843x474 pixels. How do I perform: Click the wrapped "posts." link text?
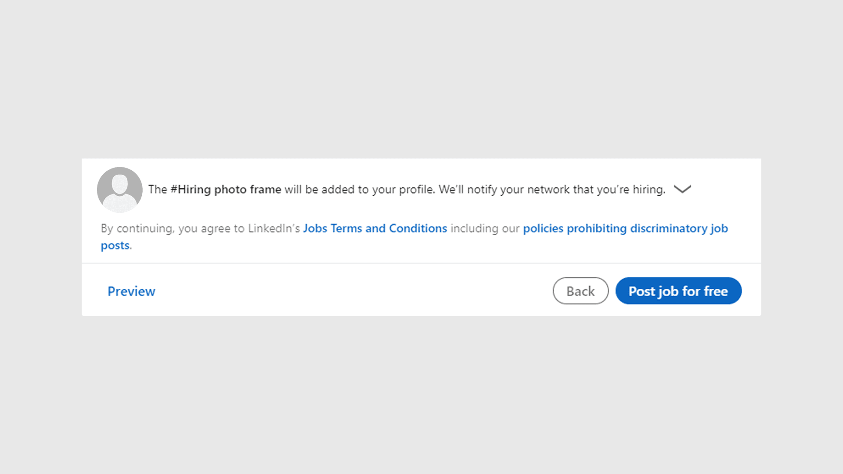coord(116,245)
